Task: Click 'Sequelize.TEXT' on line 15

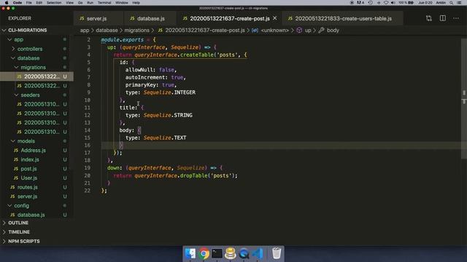Action: (x=165, y=138)
